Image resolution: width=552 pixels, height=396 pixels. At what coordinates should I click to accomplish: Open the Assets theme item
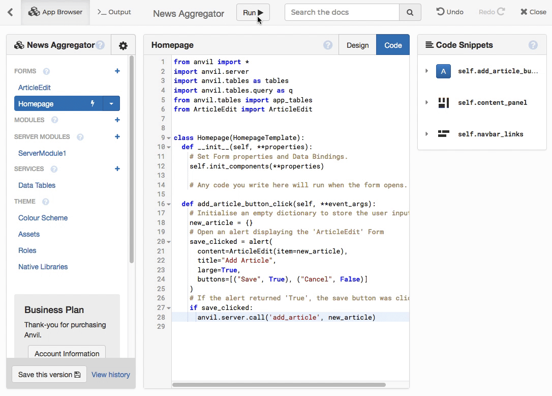[x=29, y=234]
